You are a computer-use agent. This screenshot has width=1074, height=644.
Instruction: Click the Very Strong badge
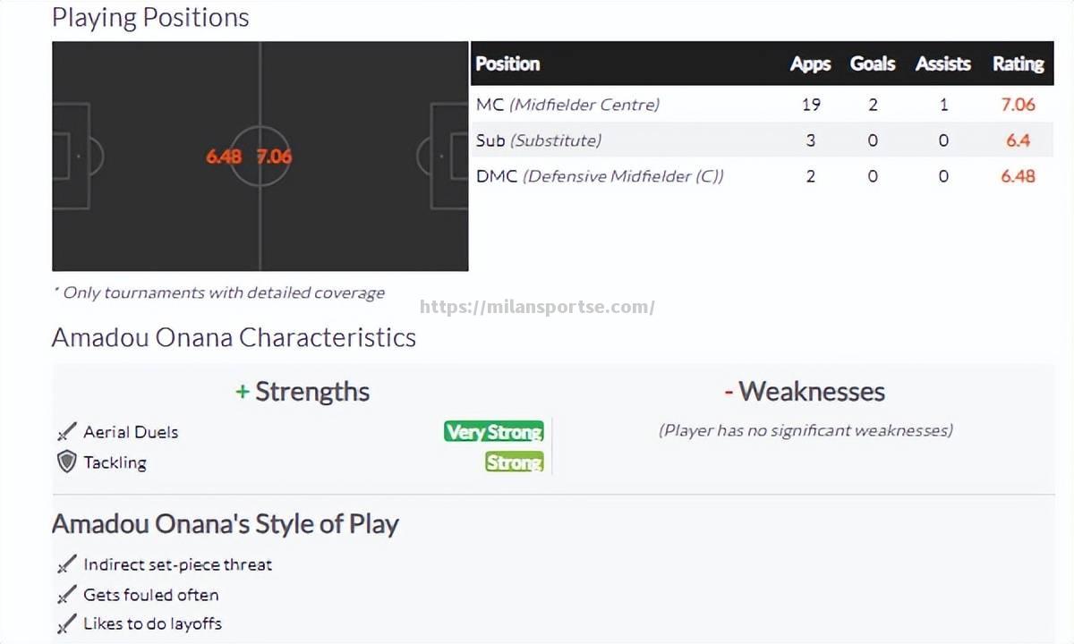point(494,432)
